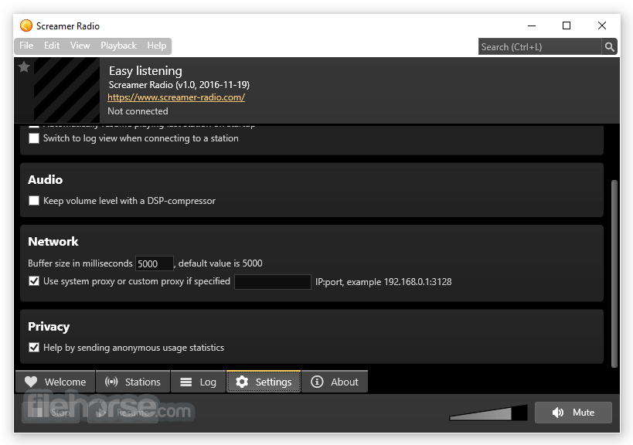Viewport: 633px width, 445px height.
Task: Click the Privacy section heading
Action: click(49, 326)
